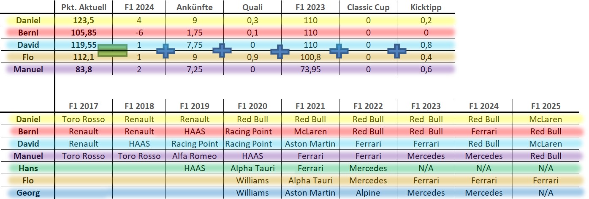This screenshot has height=199, width=589.
Task: Click the plus sign after F1 2023 column
Action: coord(339,51)
